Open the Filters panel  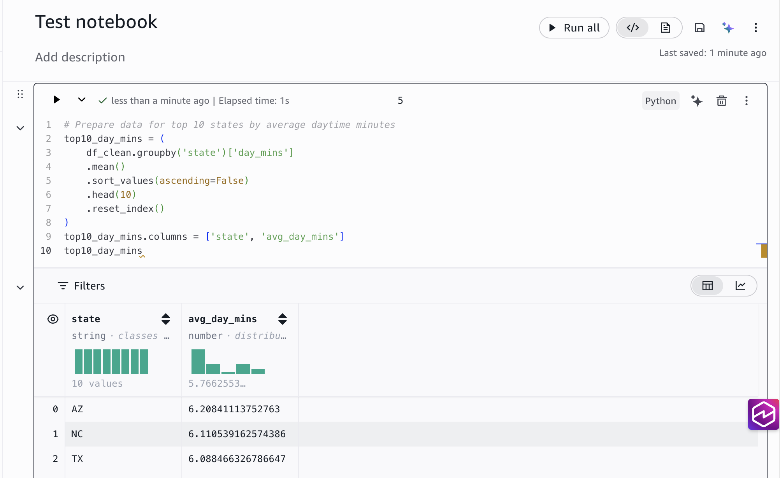click(81, 286)
